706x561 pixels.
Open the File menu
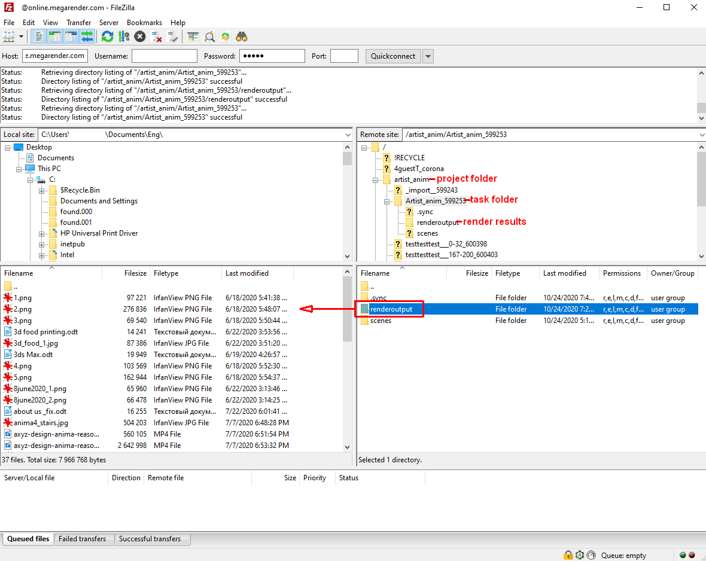[x=9, y=23]
